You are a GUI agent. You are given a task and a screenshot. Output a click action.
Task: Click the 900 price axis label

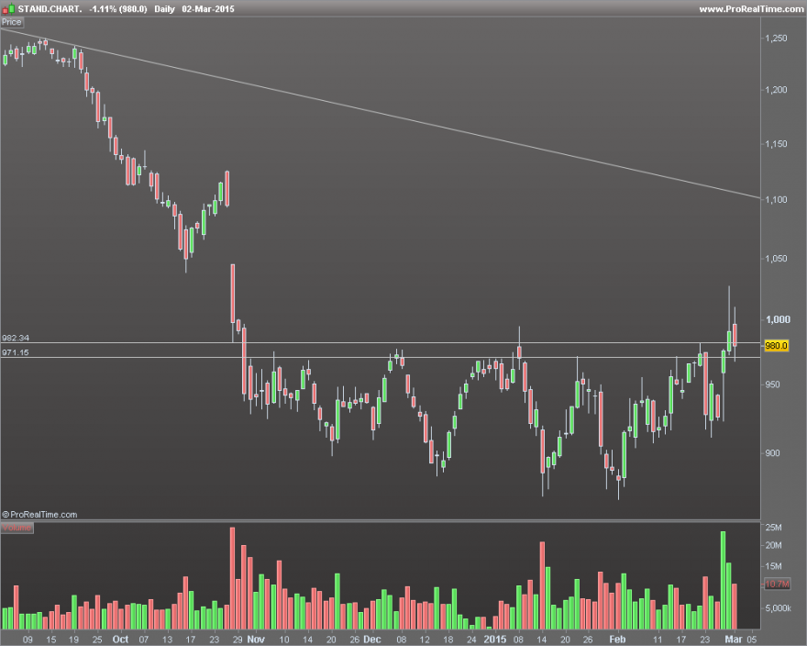[772, 453]
